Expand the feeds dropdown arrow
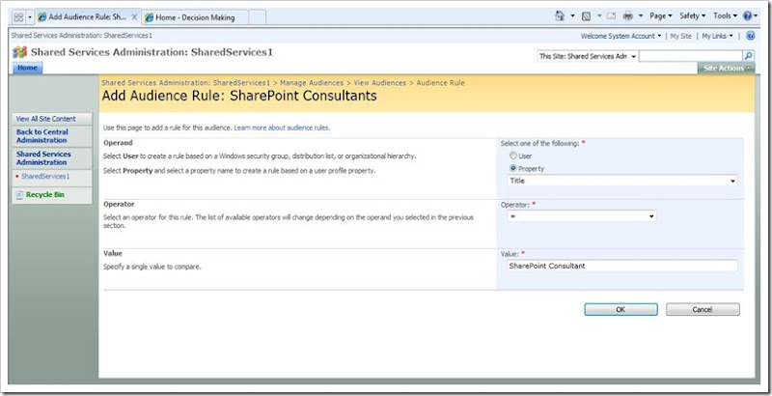Image resolution: width=772 pixels, height=396 pixels. click(x=599, y=16)
